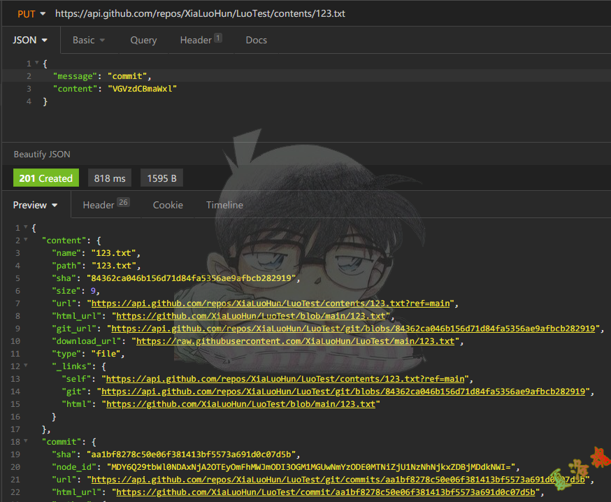View the response Header tab with 26 count
Viewport: 611px width, 502px height.
pos(105,205)
